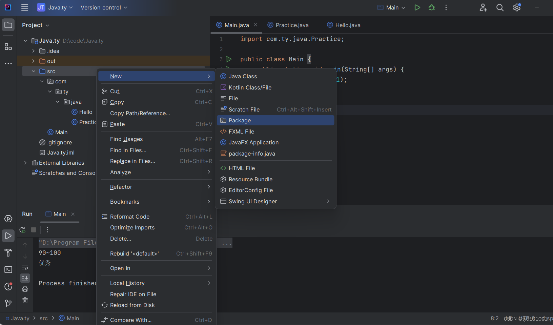Toggle soft-wrap in console output

tap(25, 267)
